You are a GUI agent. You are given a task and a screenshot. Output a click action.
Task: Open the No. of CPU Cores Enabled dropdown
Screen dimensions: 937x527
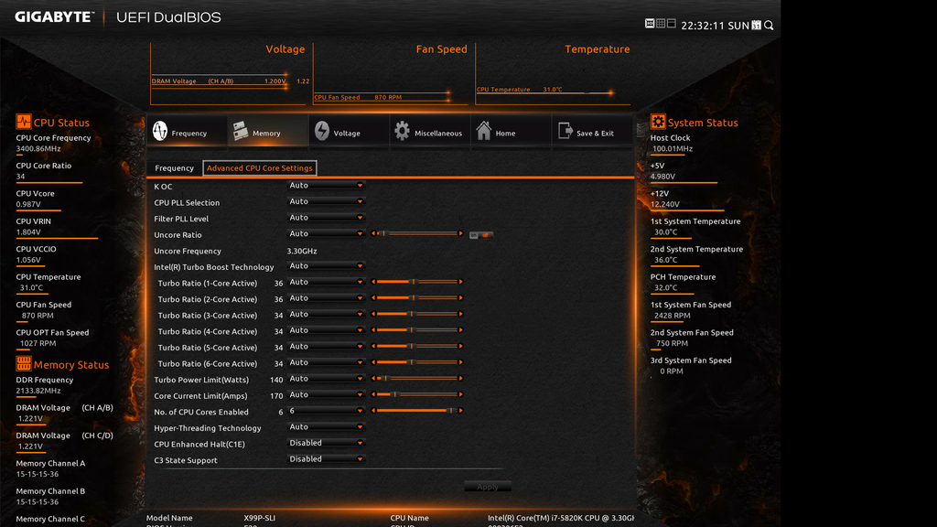pos(326,411)
